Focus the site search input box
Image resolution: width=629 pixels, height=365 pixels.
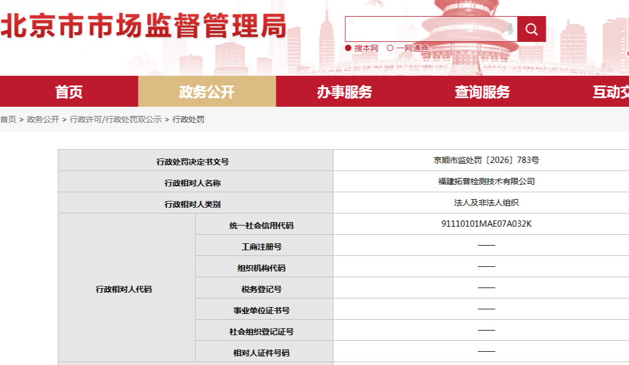431,29
